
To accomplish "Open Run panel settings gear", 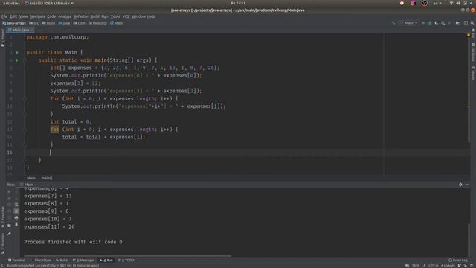I will [460, 185].
